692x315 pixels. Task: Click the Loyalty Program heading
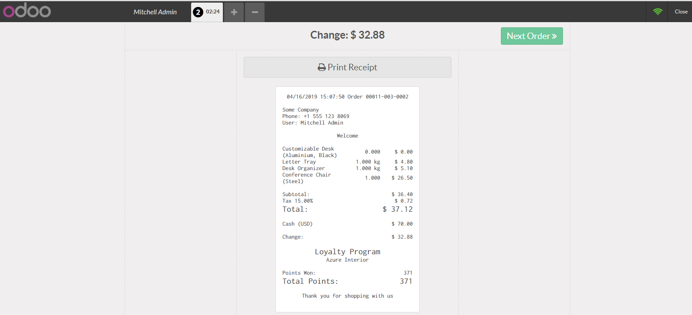click(x=348, y=252)
